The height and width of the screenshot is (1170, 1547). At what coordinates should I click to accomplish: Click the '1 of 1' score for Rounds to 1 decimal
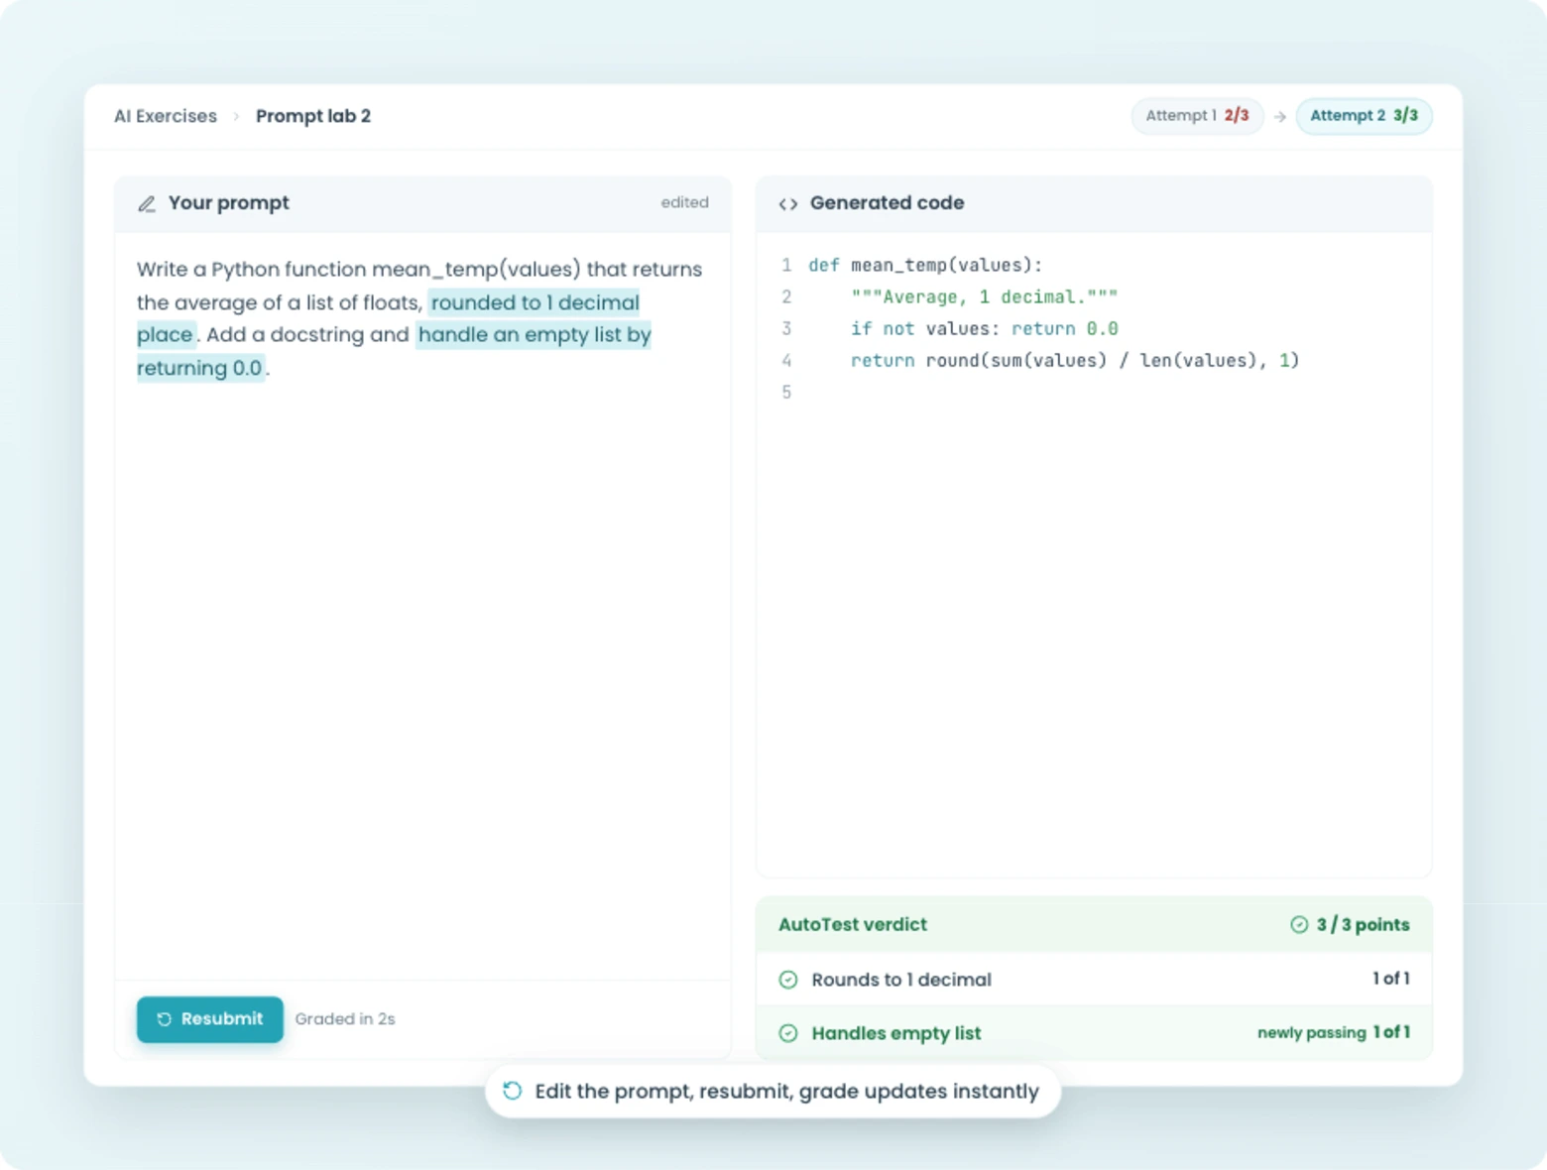pyautogui.click(x=1391, y=979)
